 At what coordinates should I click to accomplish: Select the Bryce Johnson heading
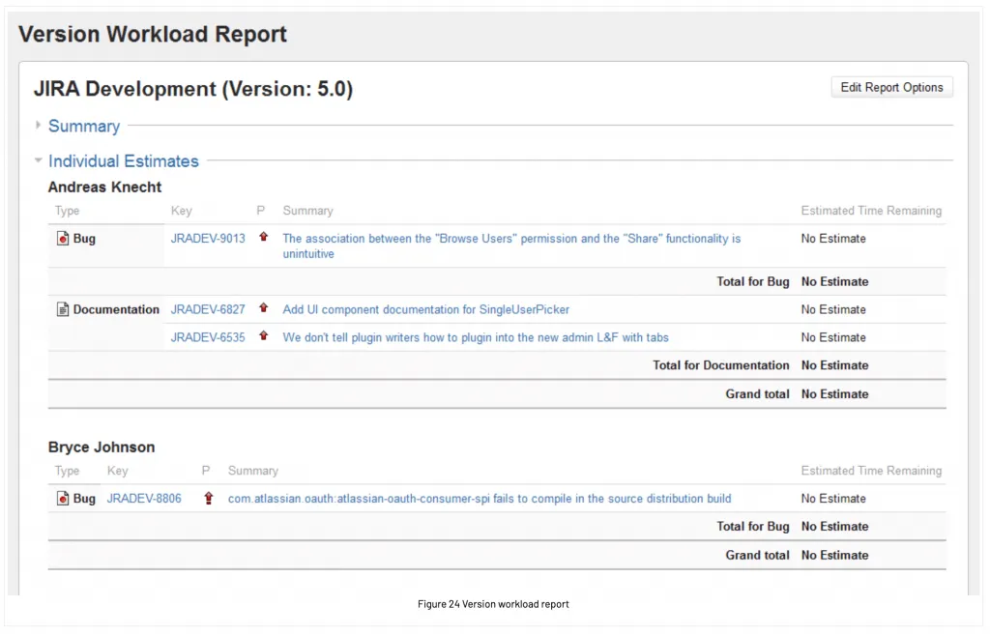101,447
